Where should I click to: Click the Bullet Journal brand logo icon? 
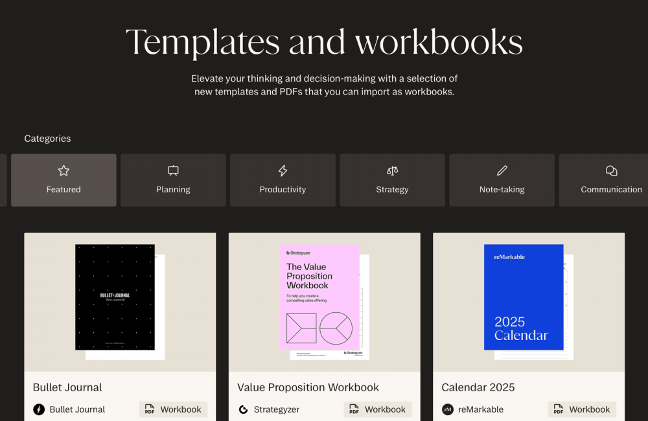[39, 409]
